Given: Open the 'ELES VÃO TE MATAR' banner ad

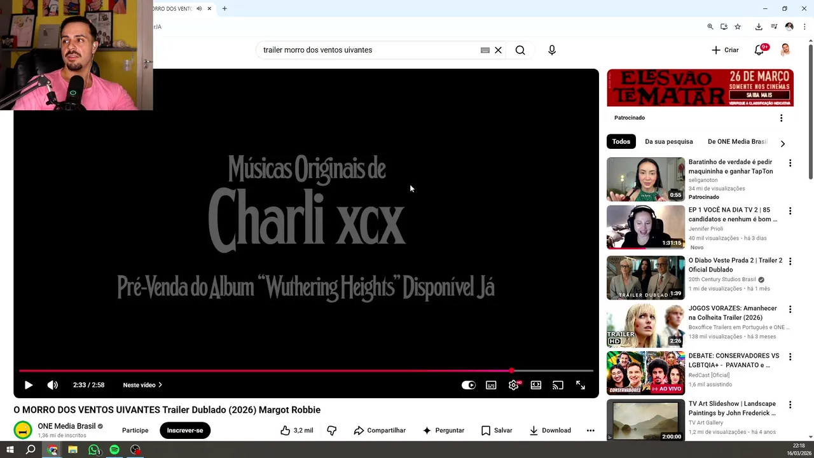Looking at the screenshot, I should 700,88.
